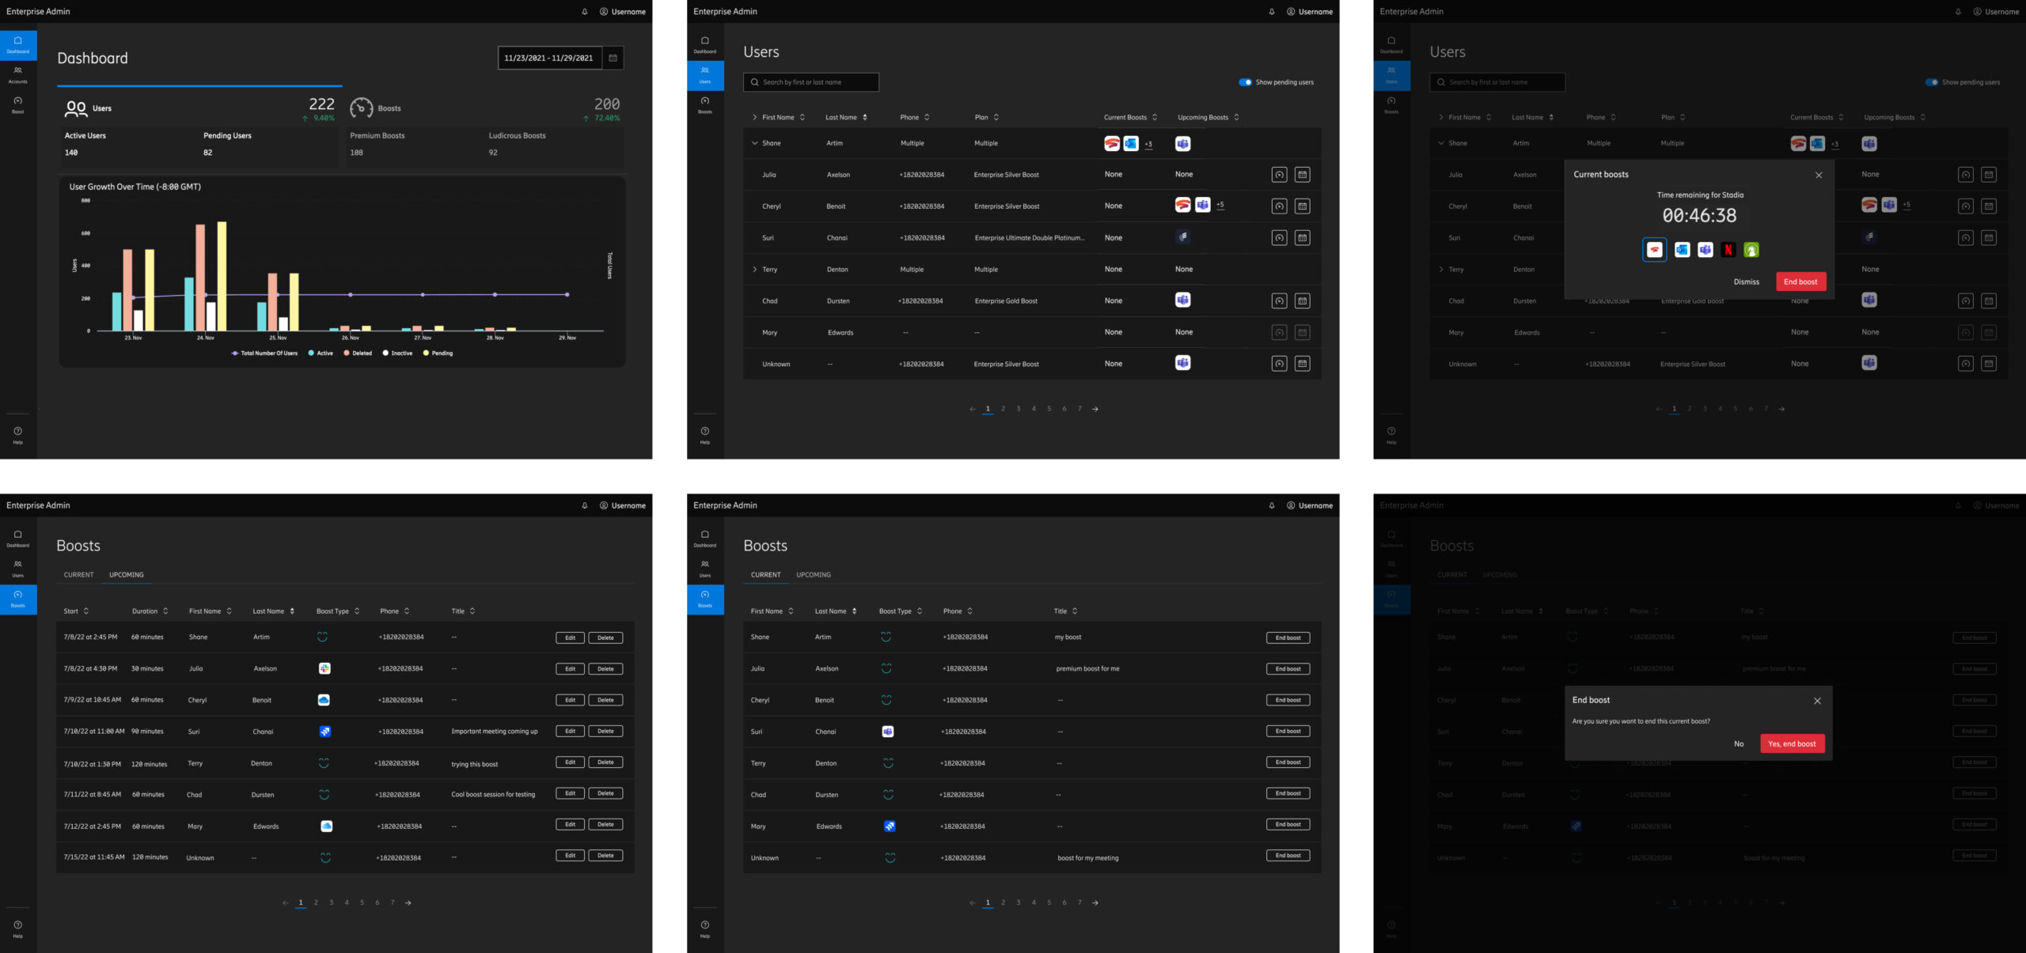Click the Slack icon on Julia Axelson's upcoming boost
Screen dimensions: 2026x953
pyautogui.click(x=325, y=668)
